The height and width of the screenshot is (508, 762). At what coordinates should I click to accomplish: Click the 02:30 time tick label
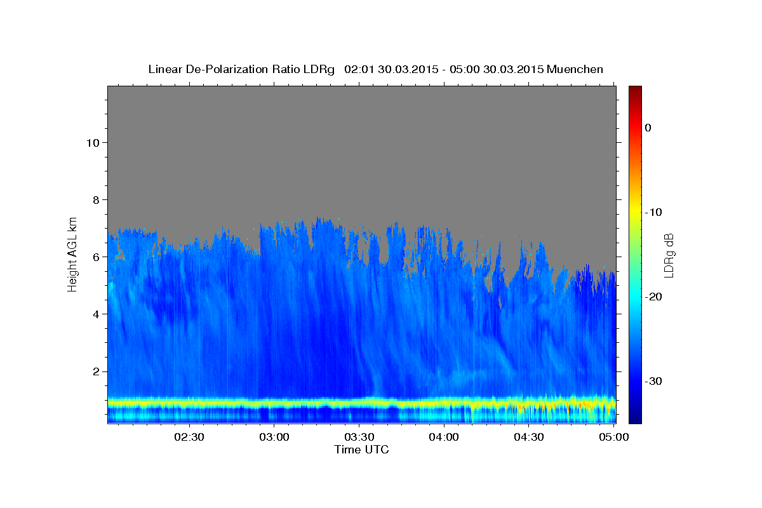(189, 438)
